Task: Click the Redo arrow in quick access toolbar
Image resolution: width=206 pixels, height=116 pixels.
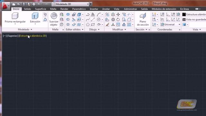Action: pos(46,4)
